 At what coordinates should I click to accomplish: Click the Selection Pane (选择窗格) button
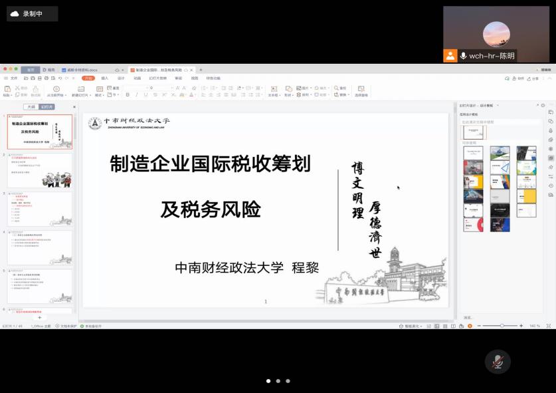click(x=361, y=90)
